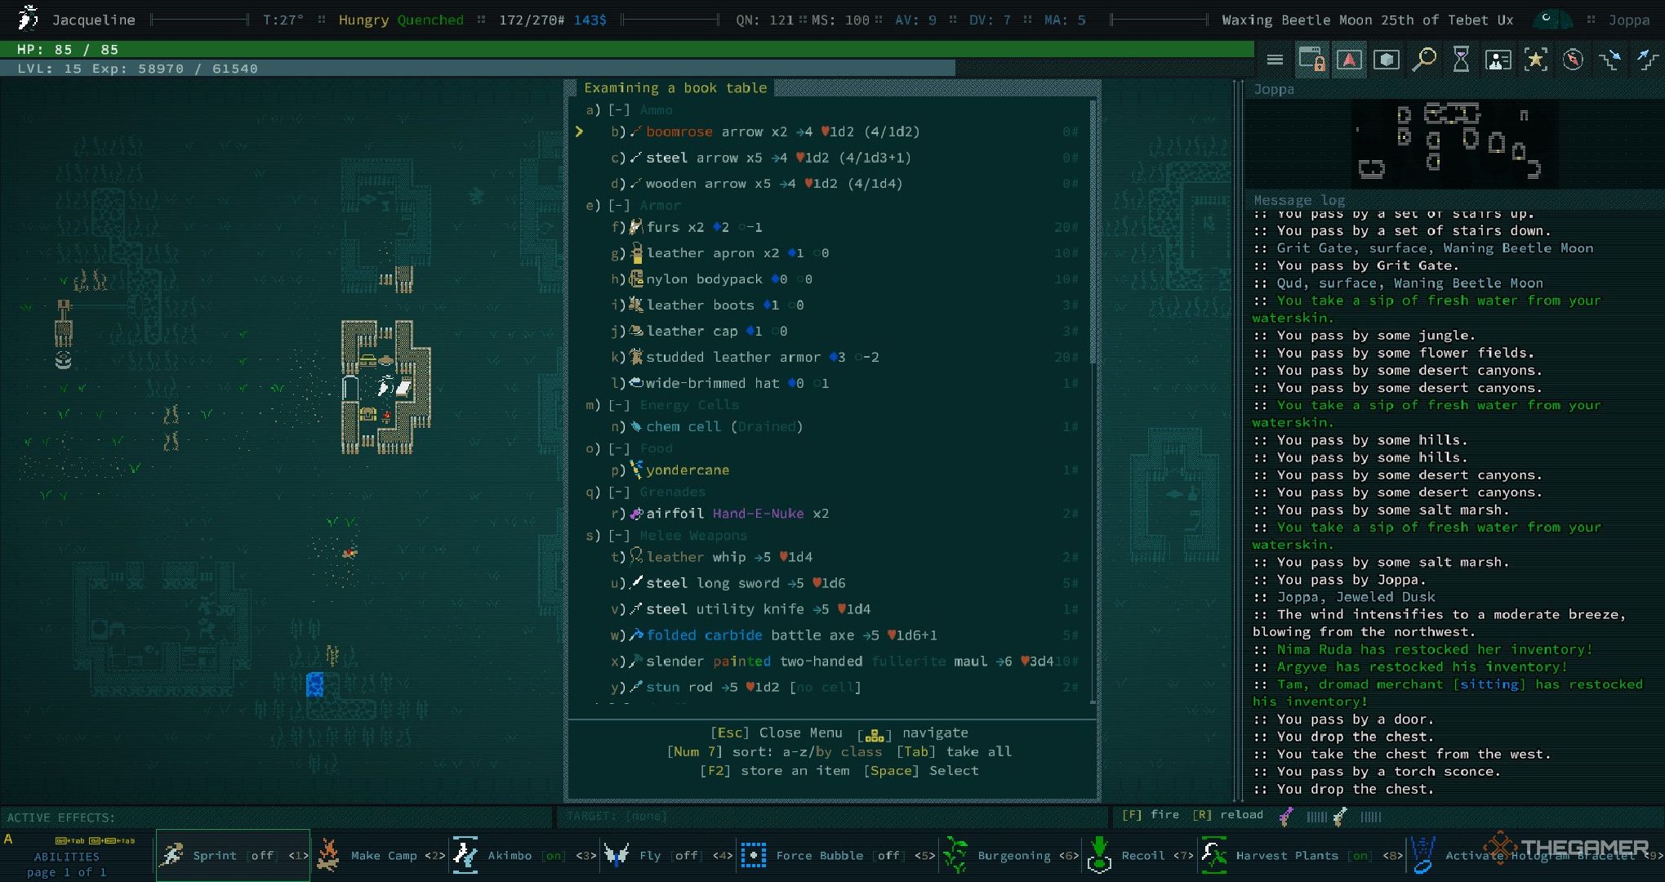The width and height of the screenshot is (1665, 882).
Task: Collapse the Grenades category
Action: click(x=620, y=492)
